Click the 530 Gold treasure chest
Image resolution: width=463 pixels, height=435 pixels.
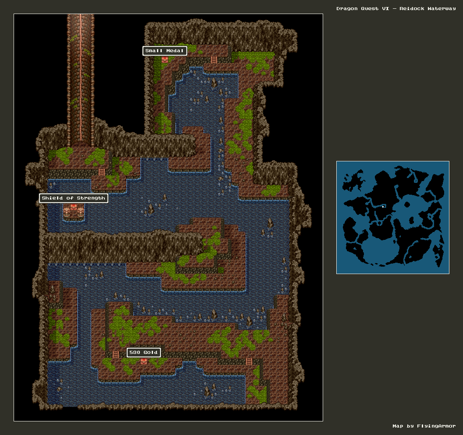(x=144, y=361)
